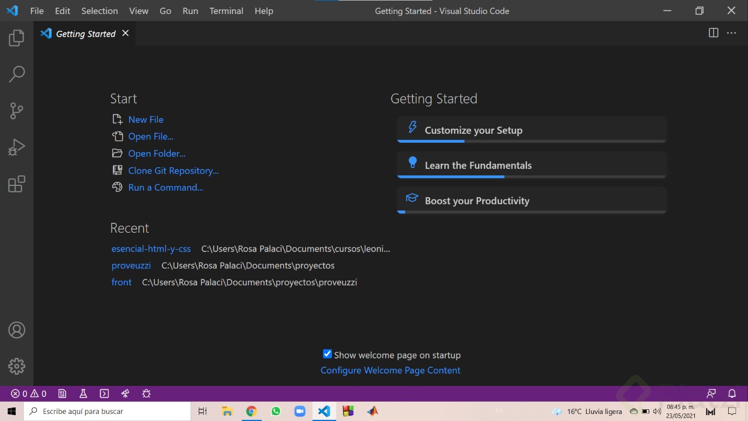
Task: Click the Windows search box
Action: point(108,411)
